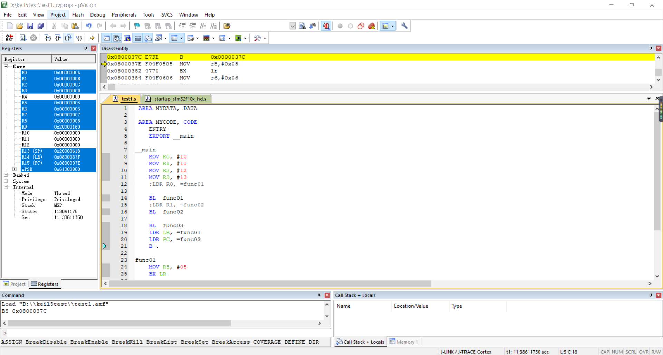Open the Serial Windows dropdown arrow
663x355 pixels.
click(198, 38)
